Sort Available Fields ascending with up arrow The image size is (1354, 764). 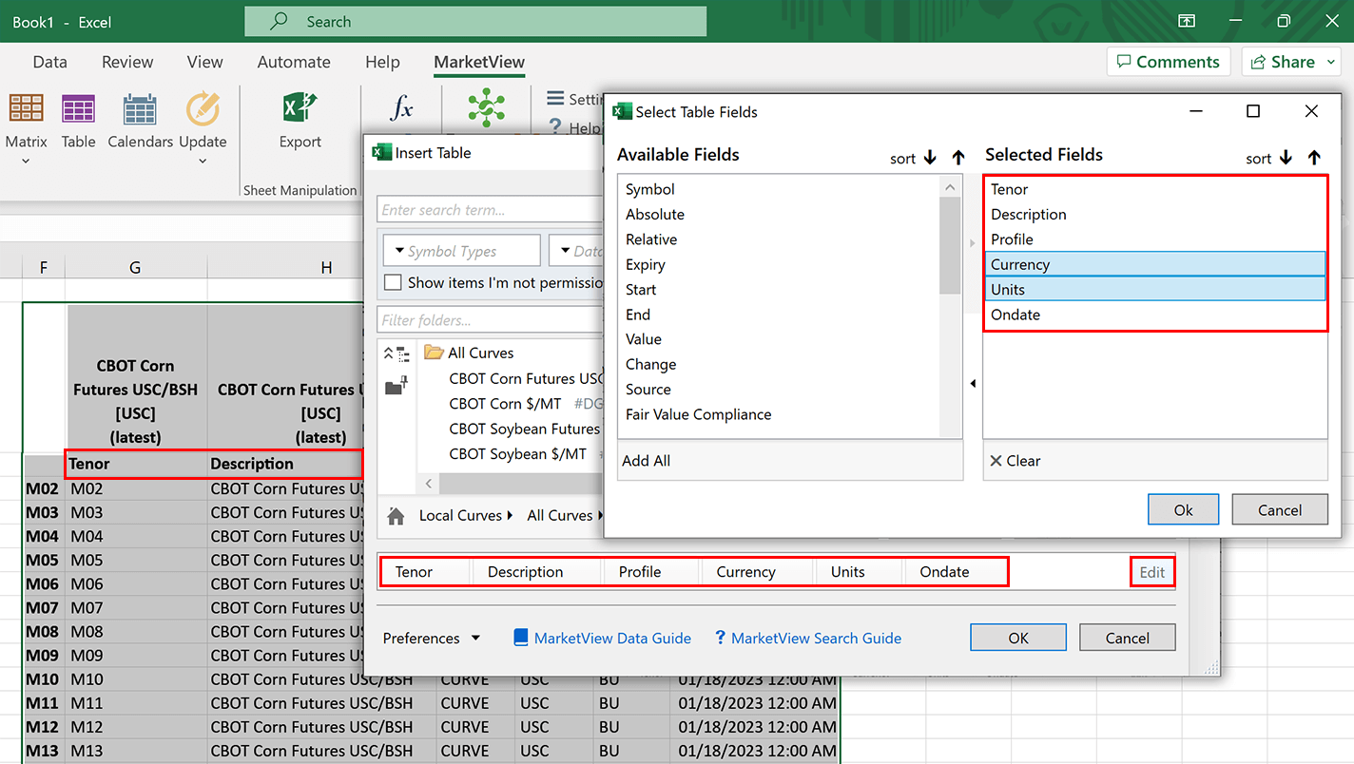pyautogui.click(x=958, y=158)
